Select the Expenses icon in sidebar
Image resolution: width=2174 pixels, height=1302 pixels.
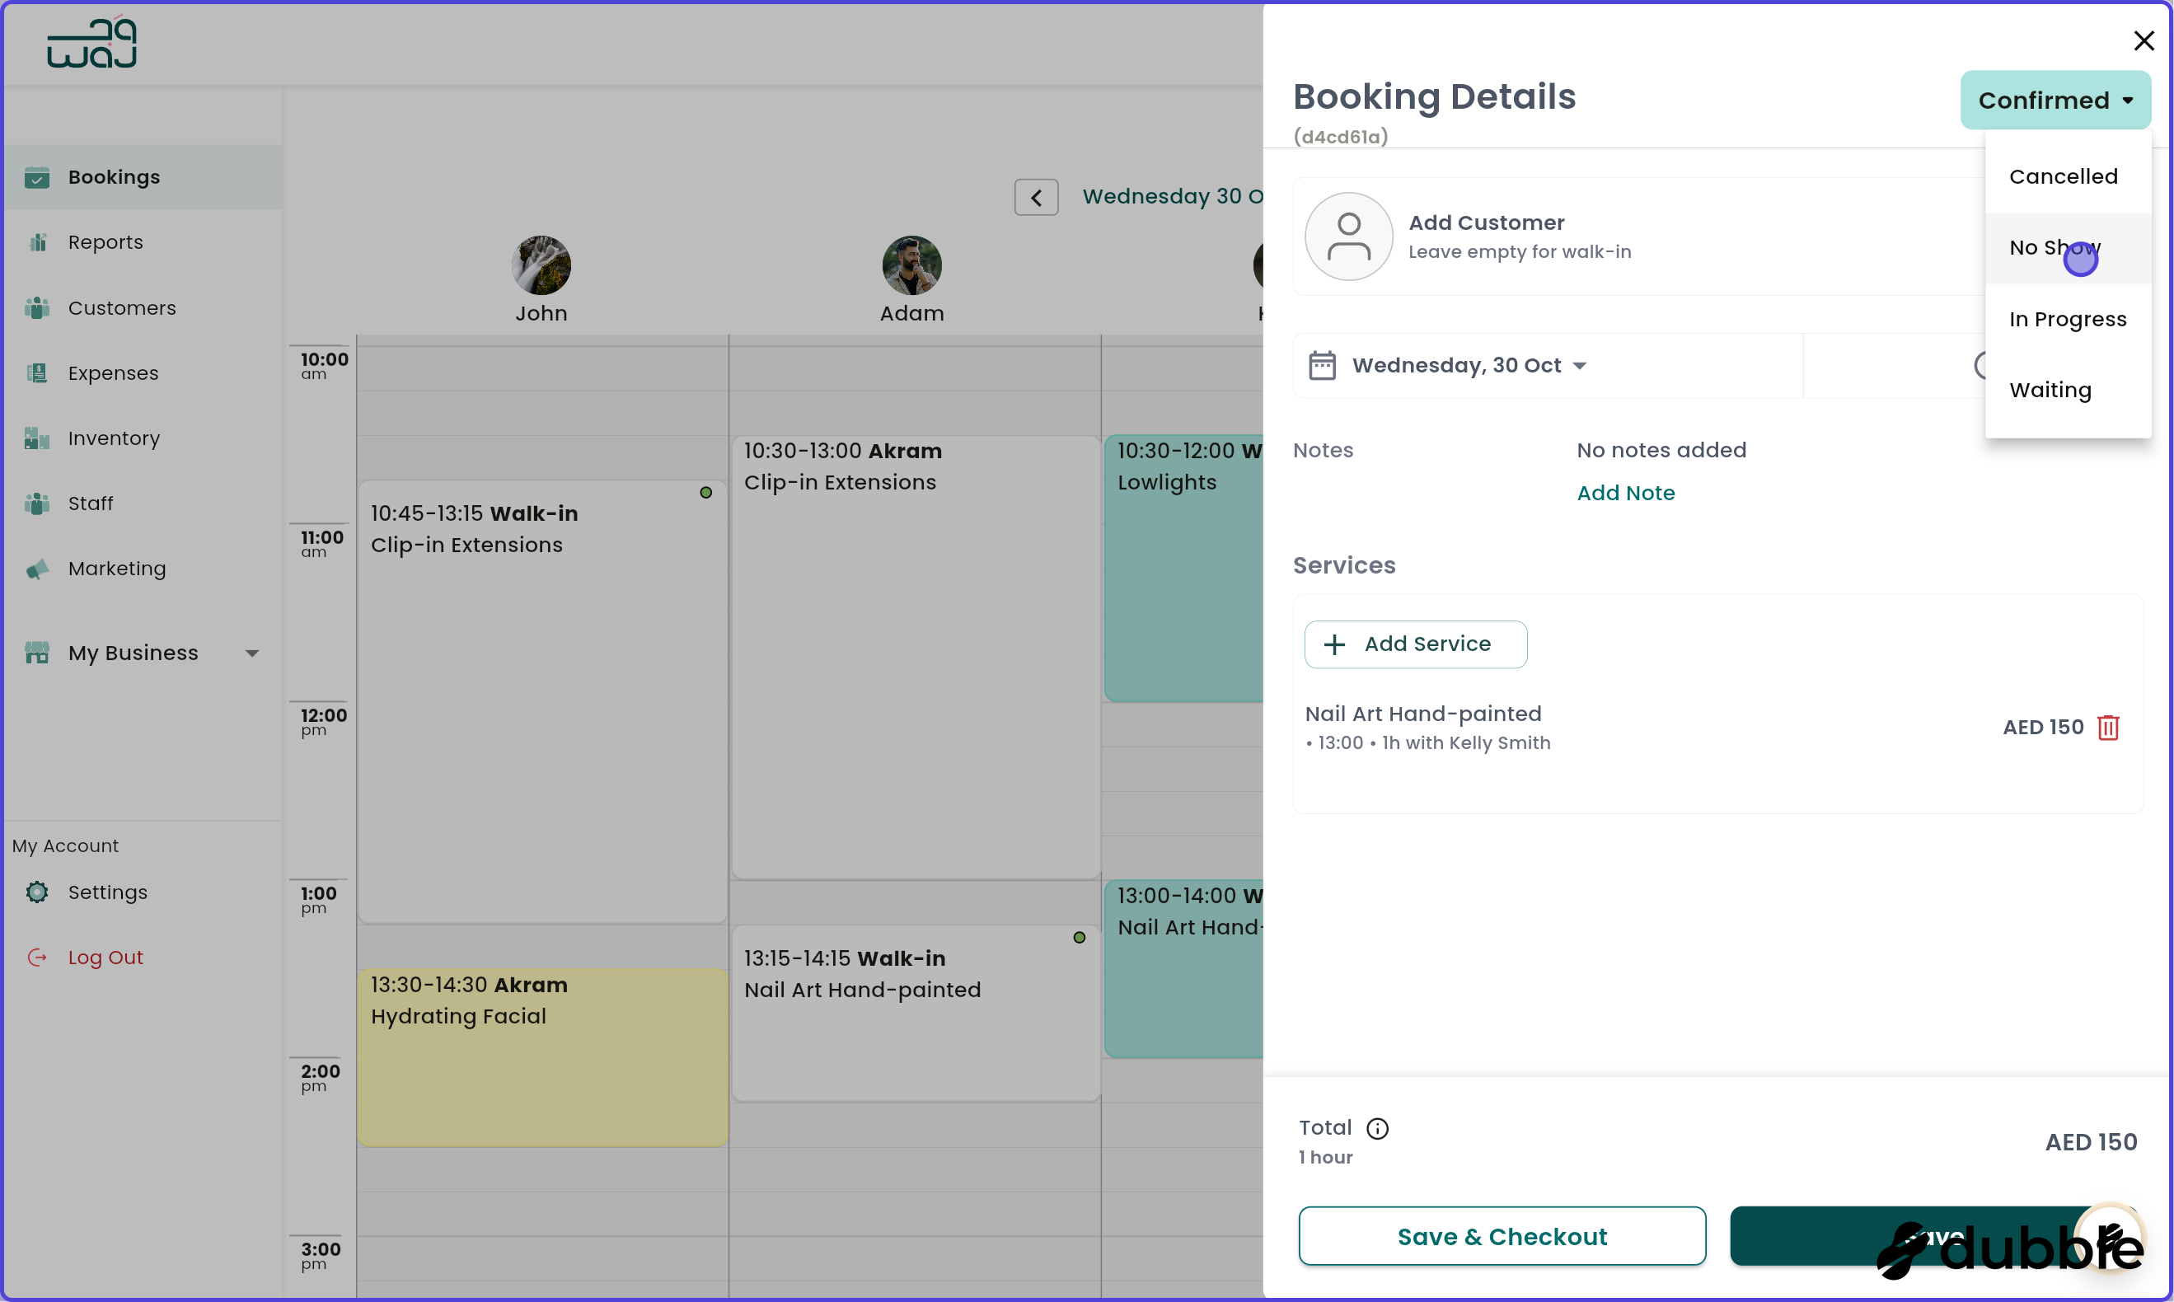(38, 372)
